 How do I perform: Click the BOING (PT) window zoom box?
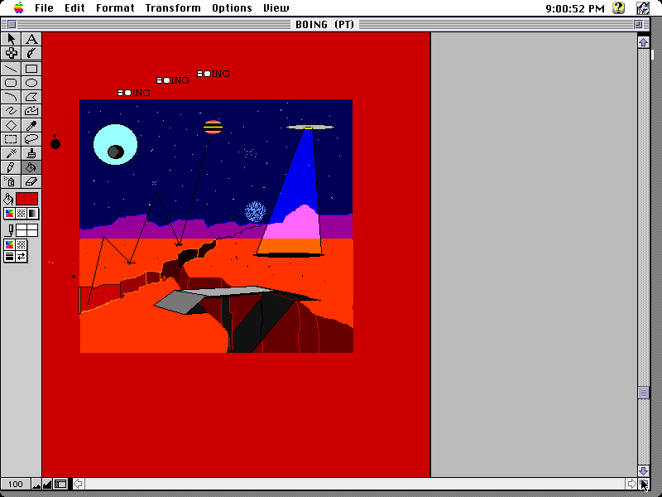click(638, 25)
